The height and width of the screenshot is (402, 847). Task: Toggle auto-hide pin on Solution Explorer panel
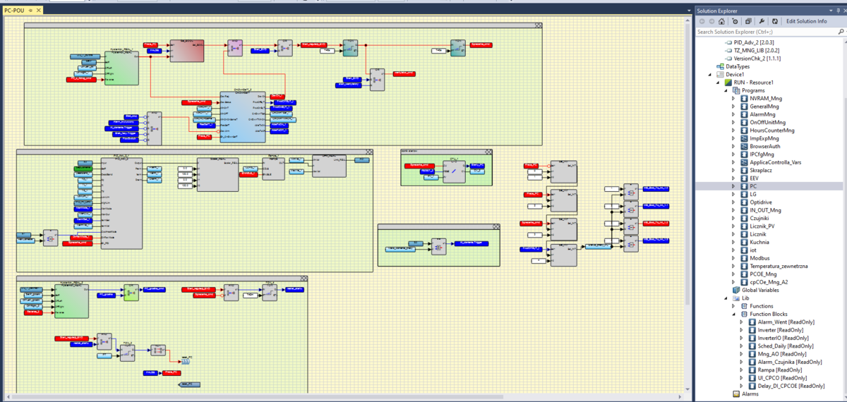(x=838, y=11)
